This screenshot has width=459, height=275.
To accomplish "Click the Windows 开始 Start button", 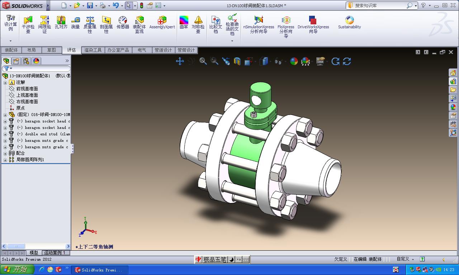I will (x=17, y=270).
